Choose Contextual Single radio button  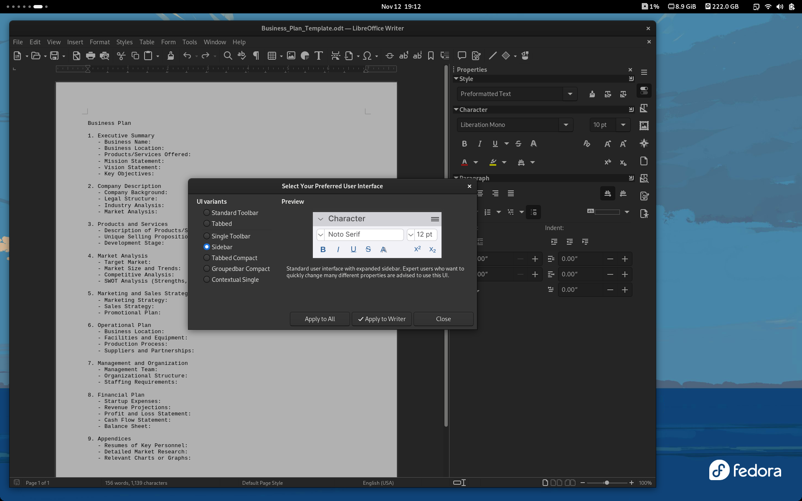(207, 280)
